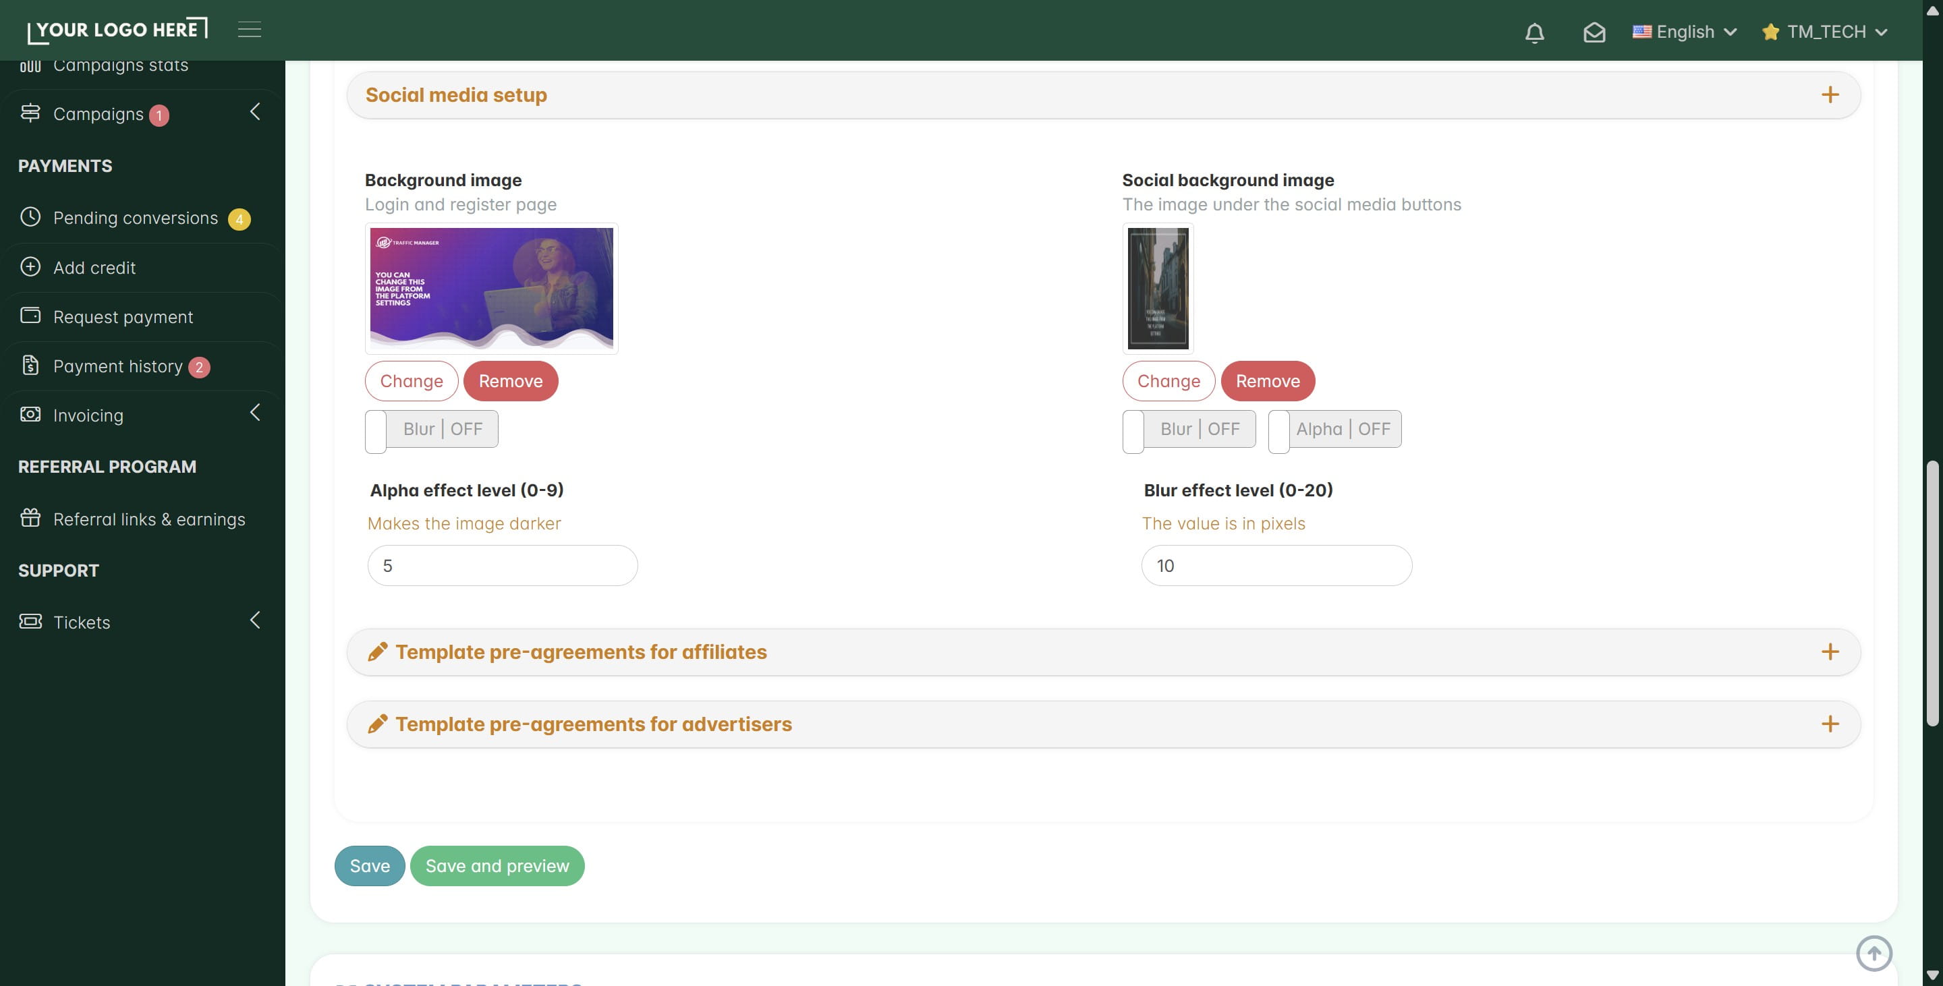This screenshot has height=986, width=1943.
Task: Toggle the hamburger sidebar menu
Action: click(250, 30)
